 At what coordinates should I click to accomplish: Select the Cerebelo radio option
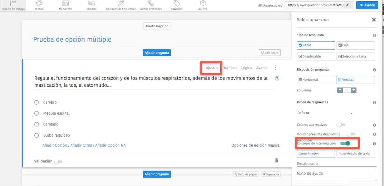(37, 125)
